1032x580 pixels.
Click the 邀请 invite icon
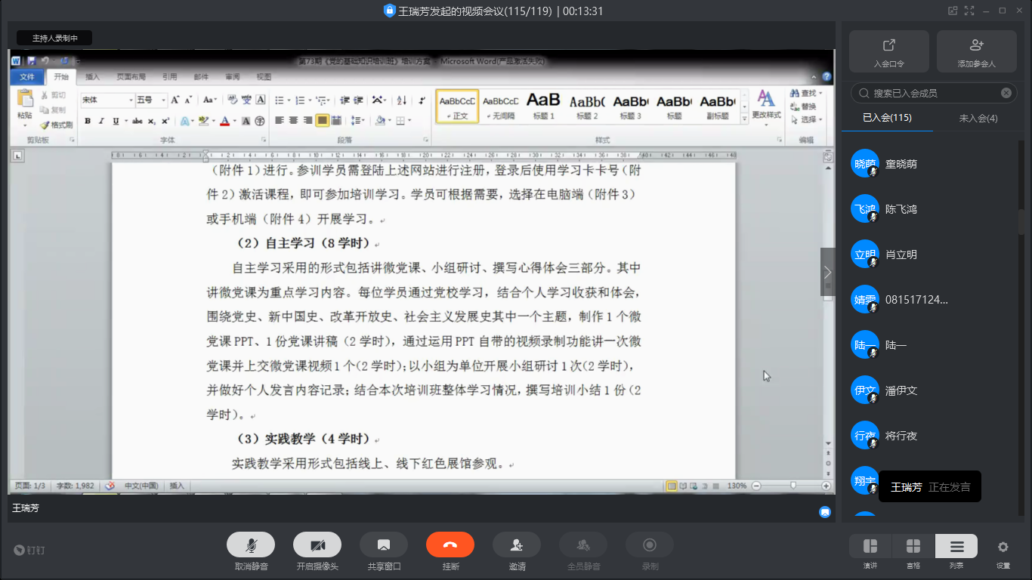click(517, 545)
